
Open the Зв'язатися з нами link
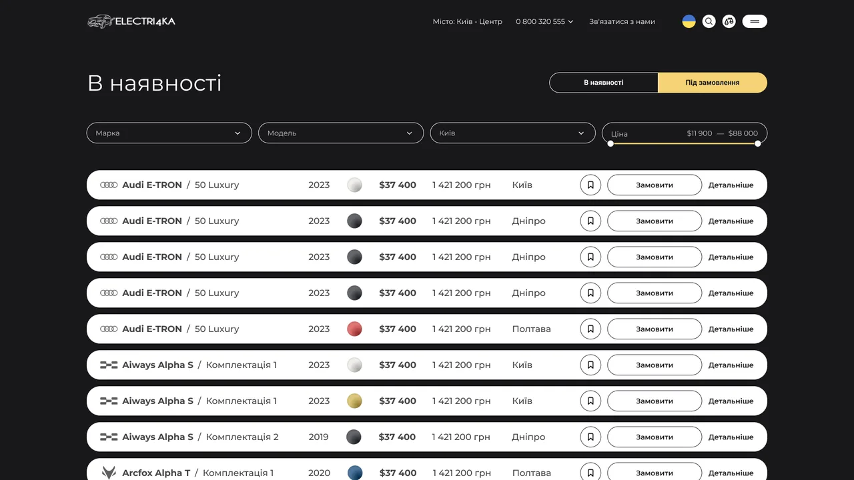622,21
